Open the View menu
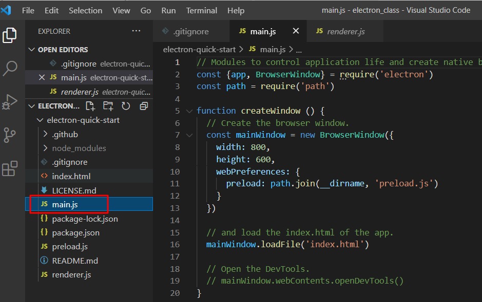The width and height of the screenshot is (482, 302). coord(121,10)
